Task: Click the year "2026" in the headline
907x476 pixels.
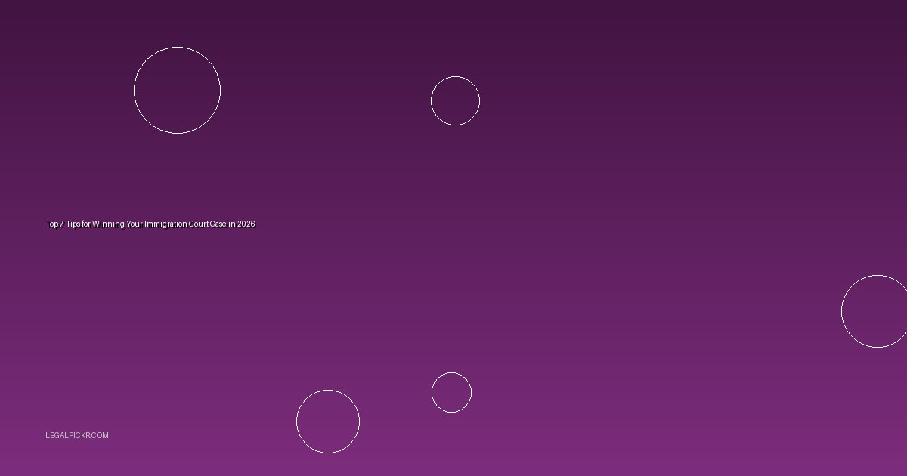Action: point(246,224)
